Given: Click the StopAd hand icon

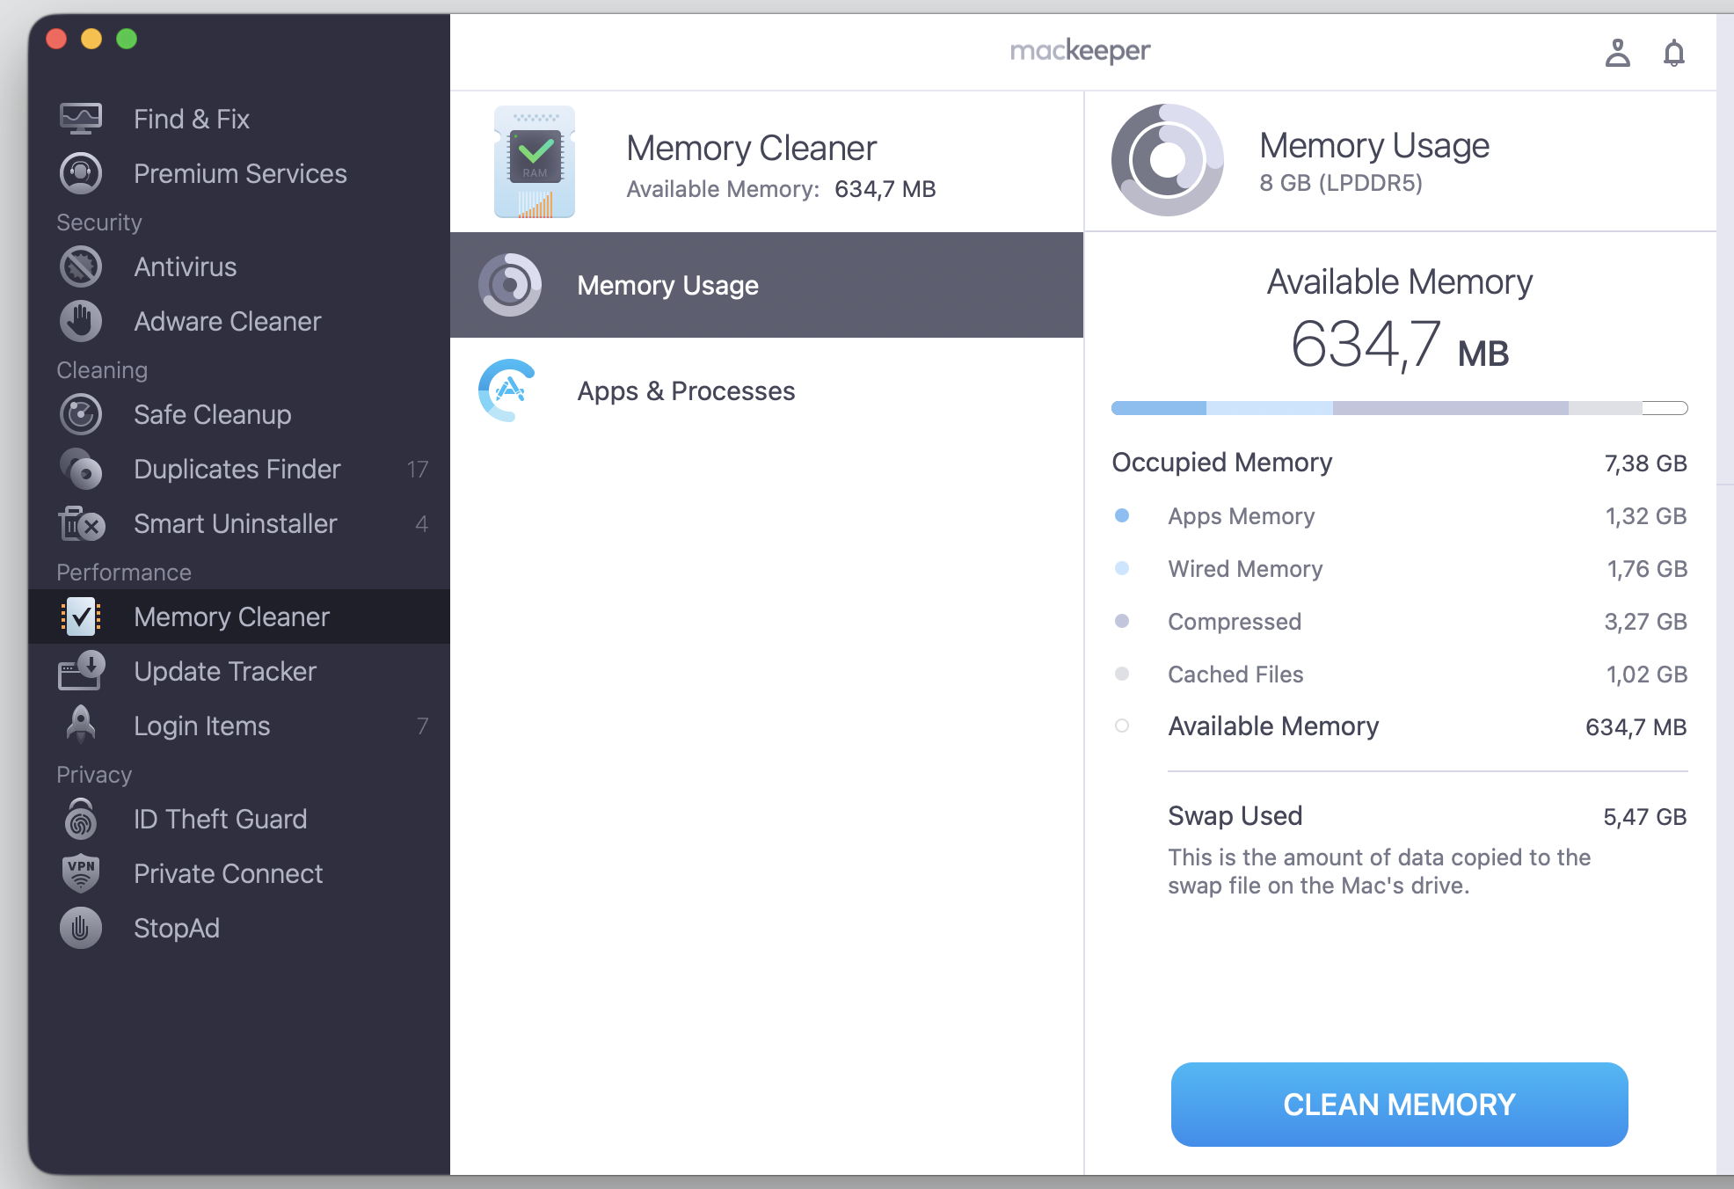Looking at the screenshot, I should pyautogui.click(x=81, y=928).
